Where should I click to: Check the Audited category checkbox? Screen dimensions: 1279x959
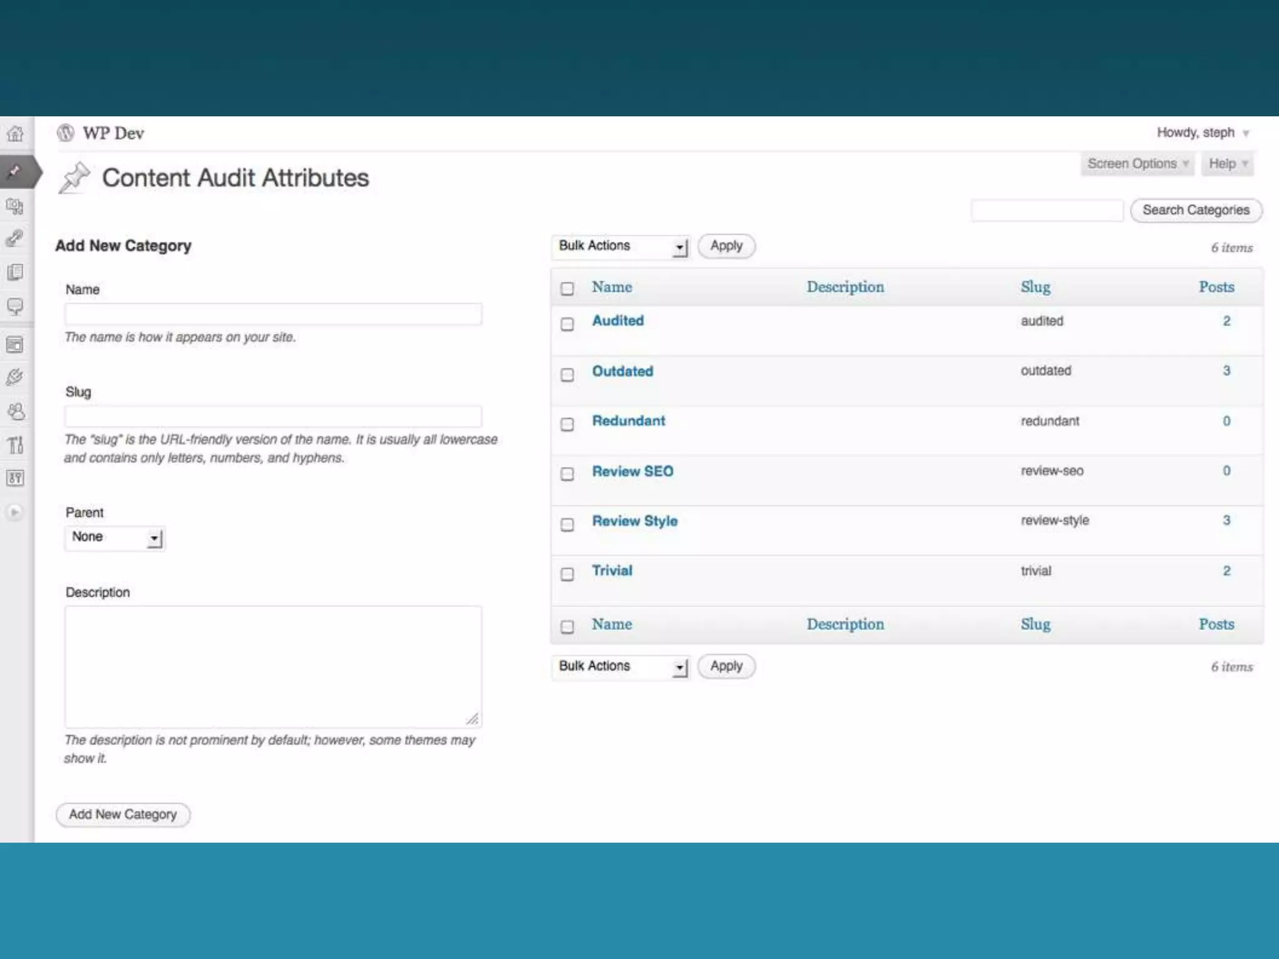click(x=567, y=324)
